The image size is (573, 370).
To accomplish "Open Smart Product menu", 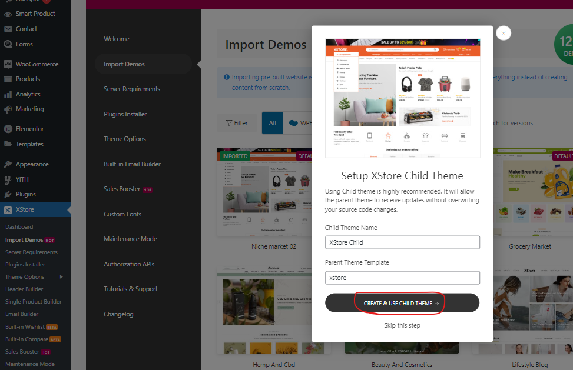I will [x=35, y=14].
